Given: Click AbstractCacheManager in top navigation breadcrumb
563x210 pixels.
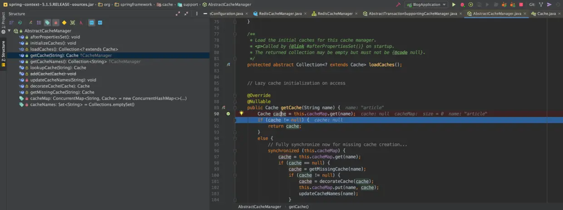Looking at the screenshot, I should [x=226, y=5].
